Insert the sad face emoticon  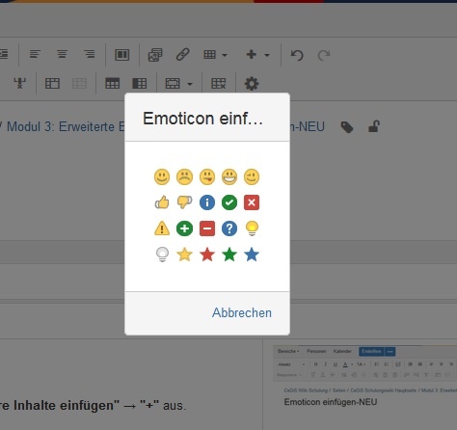tap(184, 176)
